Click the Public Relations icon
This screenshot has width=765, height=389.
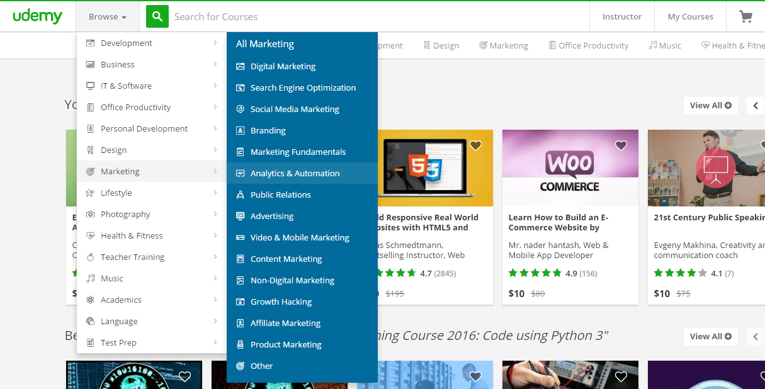pyautogui.click(x=240, y=194)
